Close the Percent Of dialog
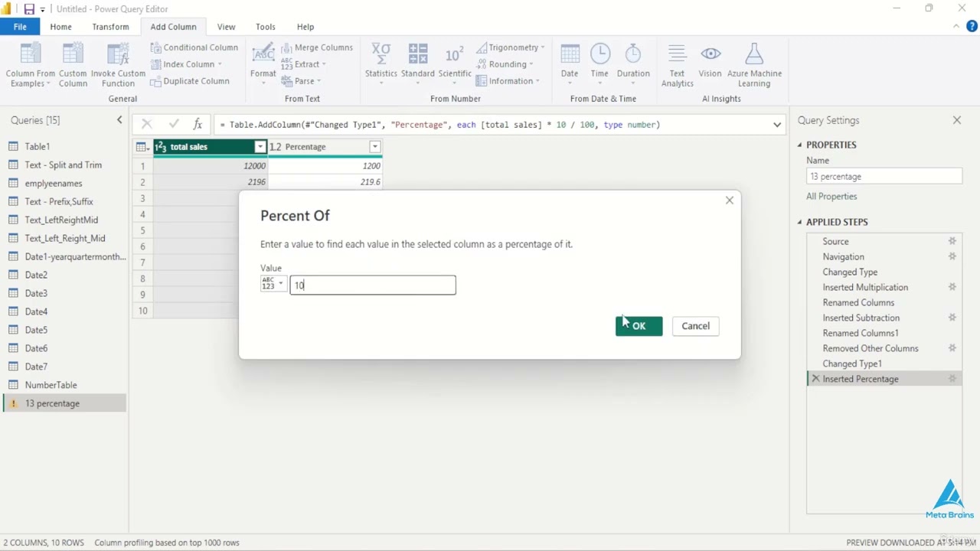980x551 pixels. point(730,201)
